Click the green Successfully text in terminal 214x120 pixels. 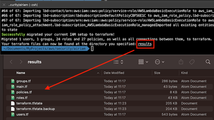[x=13, y=35]
